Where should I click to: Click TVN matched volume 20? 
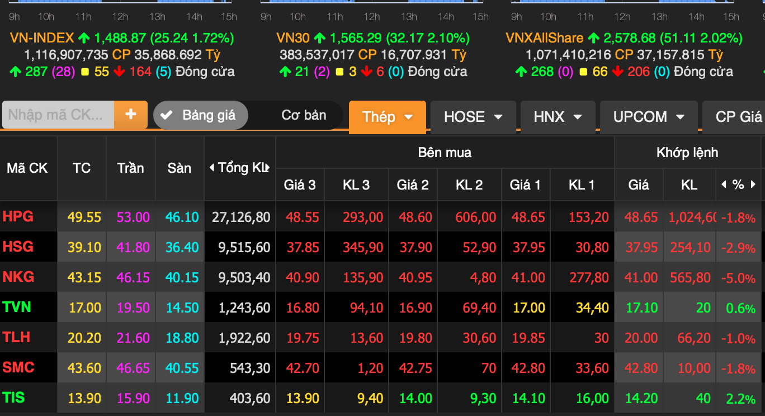(703, 308)
